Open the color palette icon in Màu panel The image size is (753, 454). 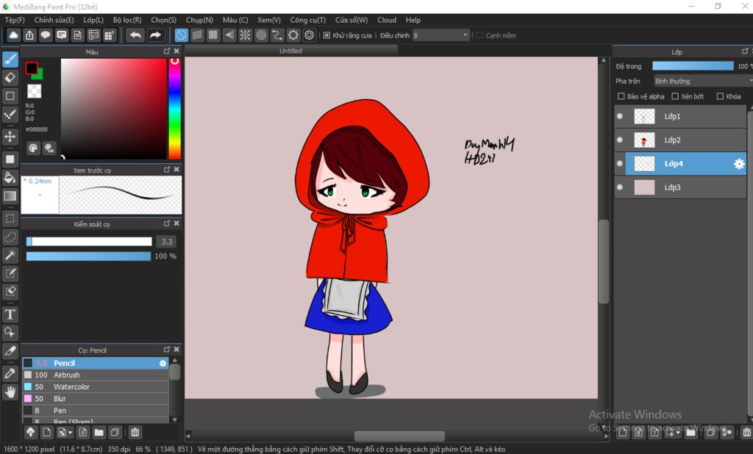[33, 148]
